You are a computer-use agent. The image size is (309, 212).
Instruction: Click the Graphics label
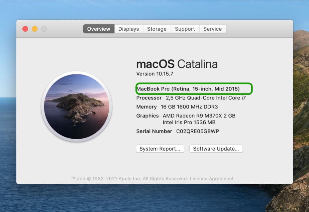click(147, 116)
